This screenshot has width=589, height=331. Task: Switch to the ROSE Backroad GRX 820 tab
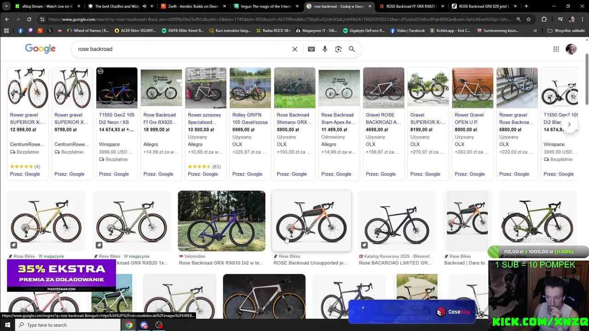pos(484,6)
